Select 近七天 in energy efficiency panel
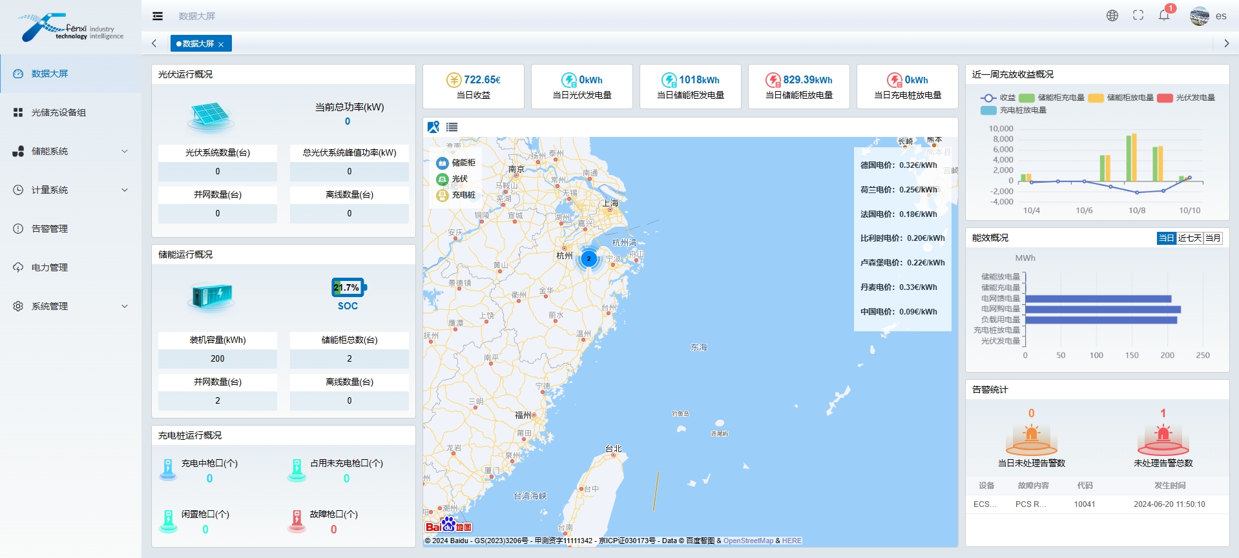This screenshot has width=1239, height=558. [x=1189, y=238]
